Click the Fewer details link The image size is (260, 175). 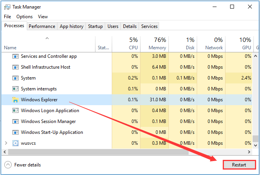pos(28,165)
